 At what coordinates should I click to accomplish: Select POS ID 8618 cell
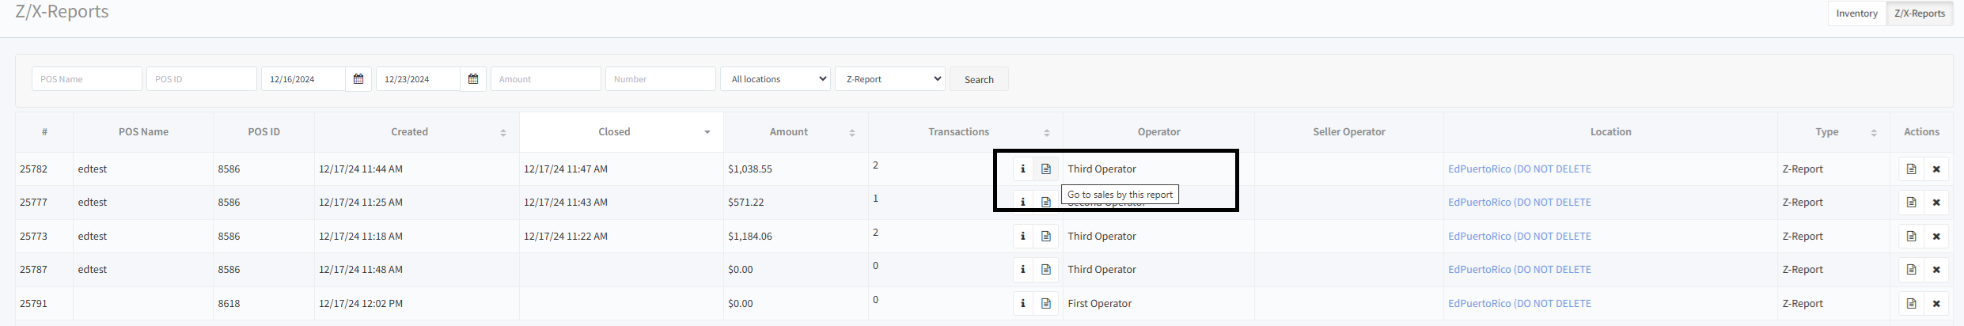point(264,303)
